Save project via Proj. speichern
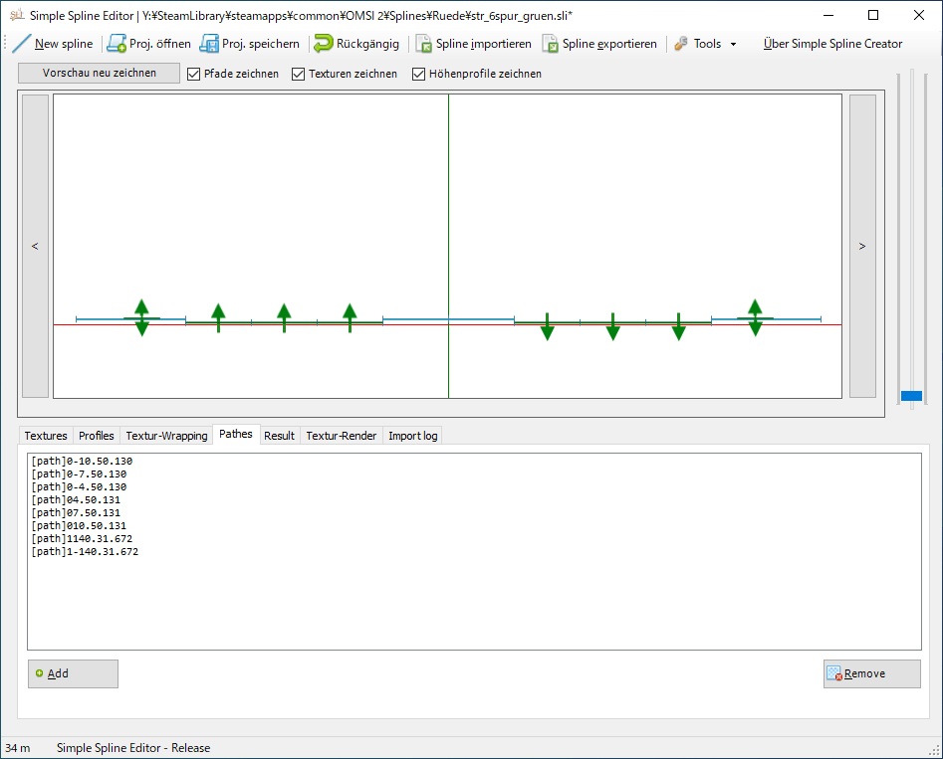 [250, 44]
